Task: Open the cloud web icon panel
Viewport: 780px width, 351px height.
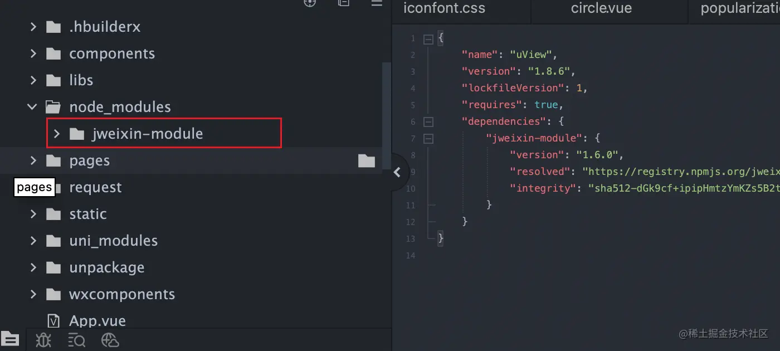Action: coord(110,340)
